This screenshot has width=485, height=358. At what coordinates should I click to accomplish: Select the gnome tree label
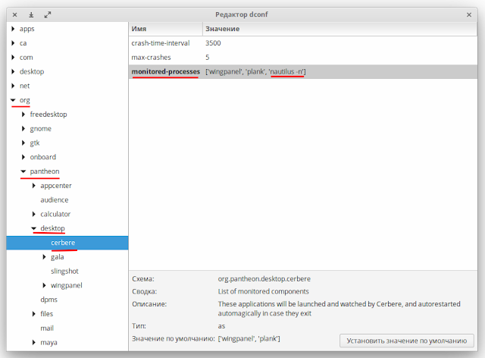(x=40, y=129)
